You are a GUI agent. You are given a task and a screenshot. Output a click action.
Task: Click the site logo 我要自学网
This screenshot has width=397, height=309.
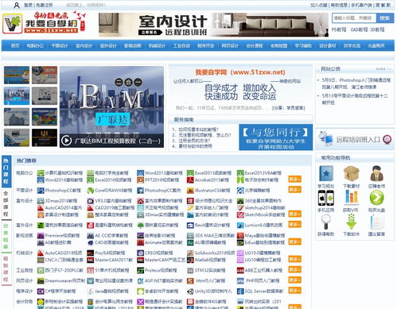pos(44,23)
